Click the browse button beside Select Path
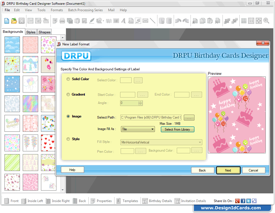 pyautogui.click(x=189, y=117)
